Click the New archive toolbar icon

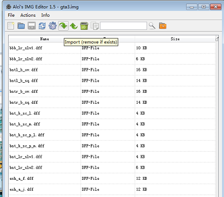[11, 26]
